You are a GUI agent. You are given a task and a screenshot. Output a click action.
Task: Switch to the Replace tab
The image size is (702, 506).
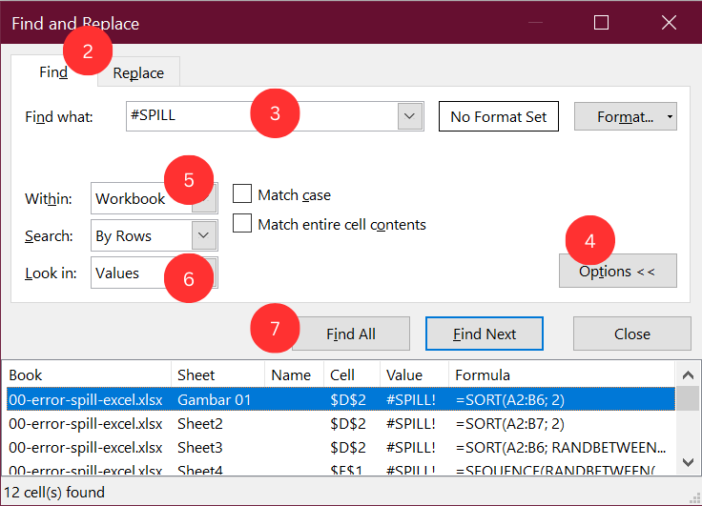[x=138, y=72]
